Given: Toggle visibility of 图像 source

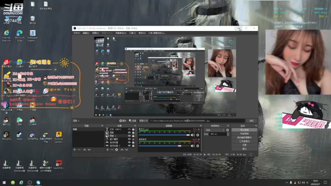Looking at the screenshot, I should click(x=129, y=132).
